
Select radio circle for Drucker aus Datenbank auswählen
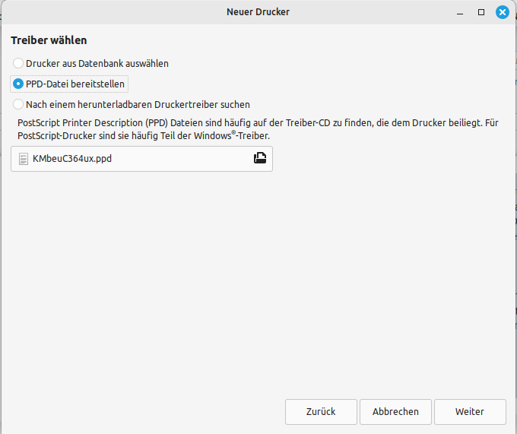tap(18, 63)
